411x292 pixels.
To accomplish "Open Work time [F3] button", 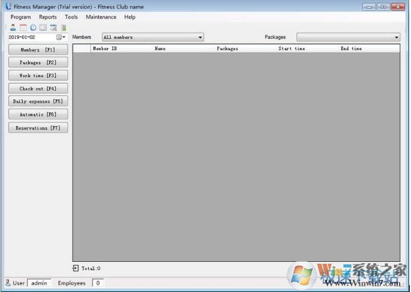I will 38,75.
